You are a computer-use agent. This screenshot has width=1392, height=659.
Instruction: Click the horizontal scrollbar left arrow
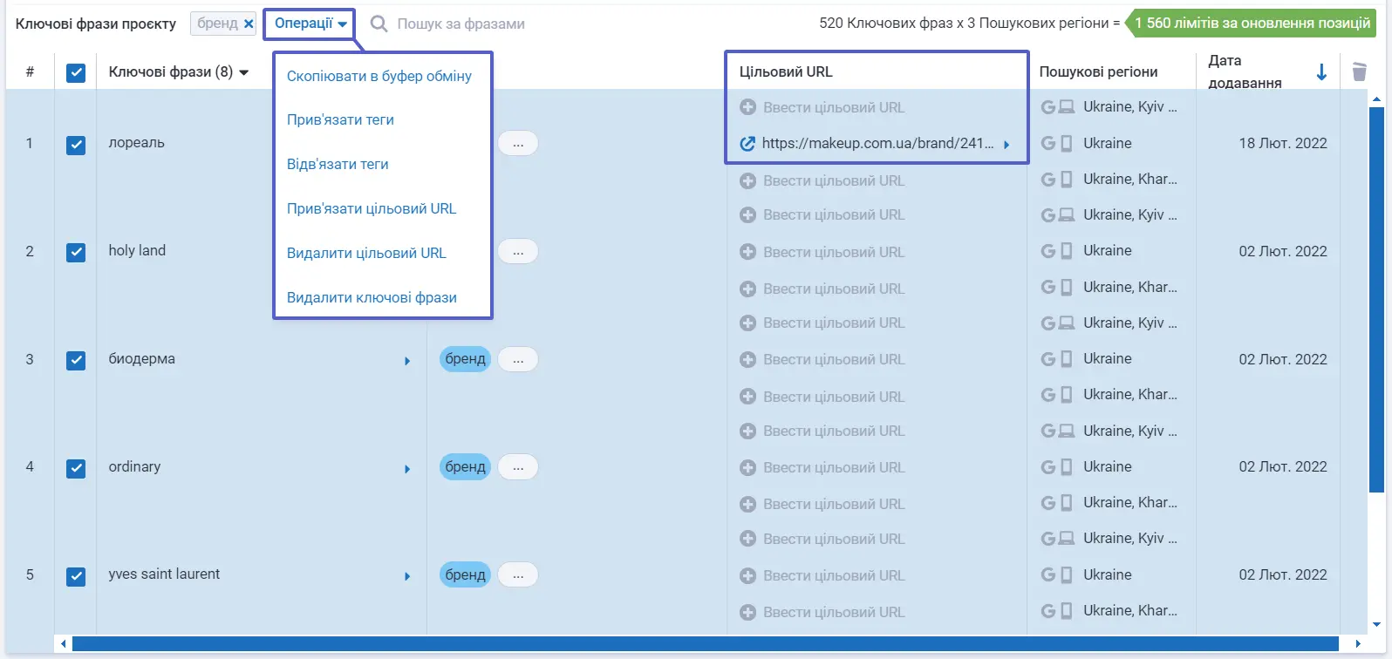click(x=63, y=644)
